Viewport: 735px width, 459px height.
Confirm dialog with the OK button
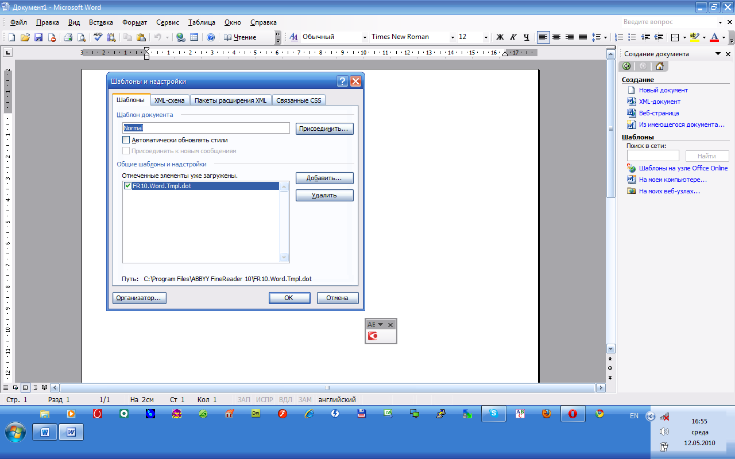click(x=289, y=298)
